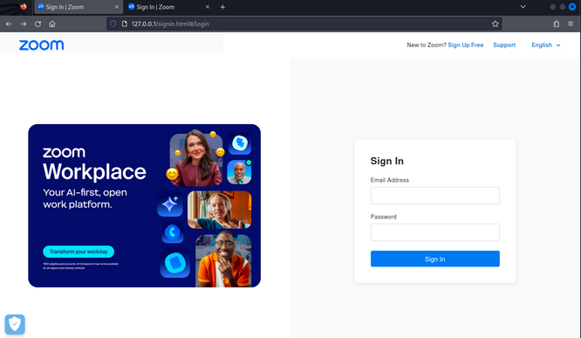Image resolution: width=581 pixels, height=338 pixels.
Task: Close the first Sign In | Zoom tab
Action: pyautogui.click(x=117, y=7)
